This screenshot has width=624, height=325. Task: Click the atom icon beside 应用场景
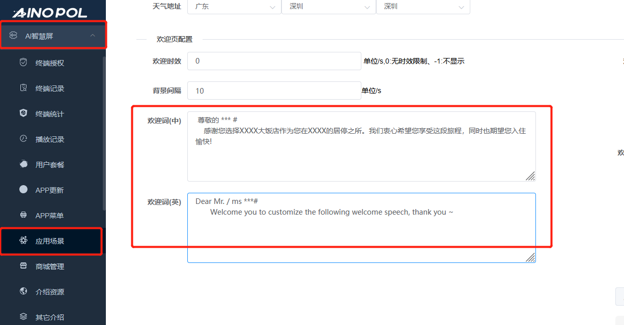[23, 241]
